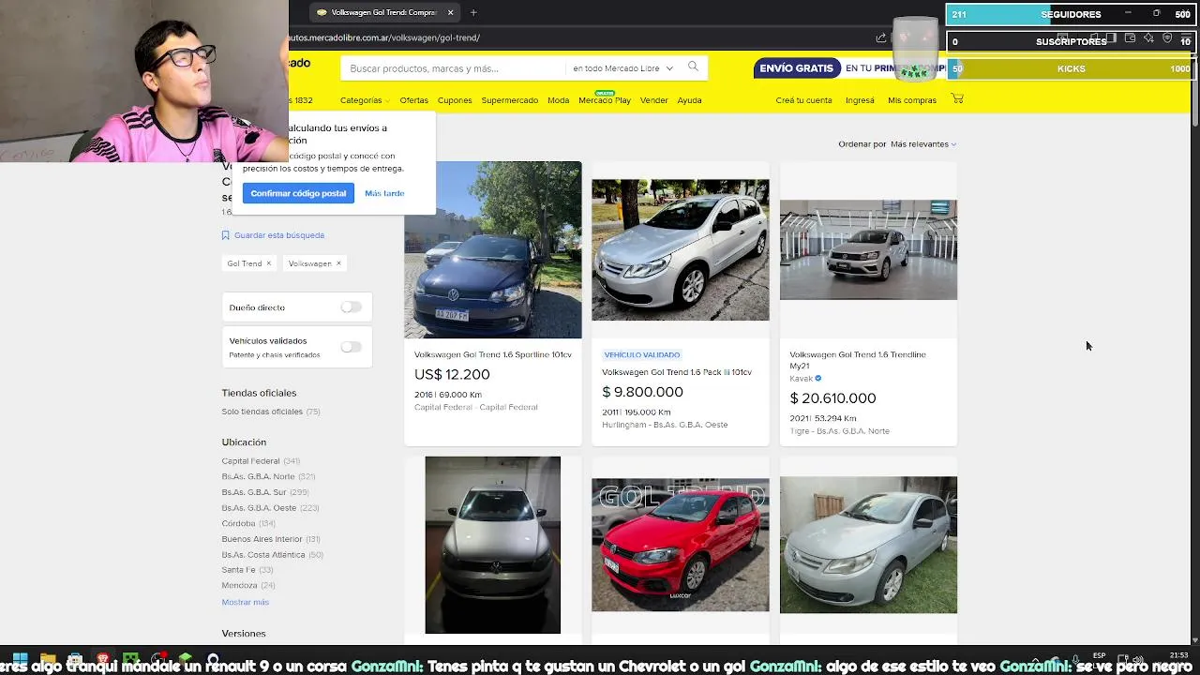Click the bookmark icon beside Guardar esta búsqueda
The width and height of the screenshot is (1200, 675).
[225, 235]
